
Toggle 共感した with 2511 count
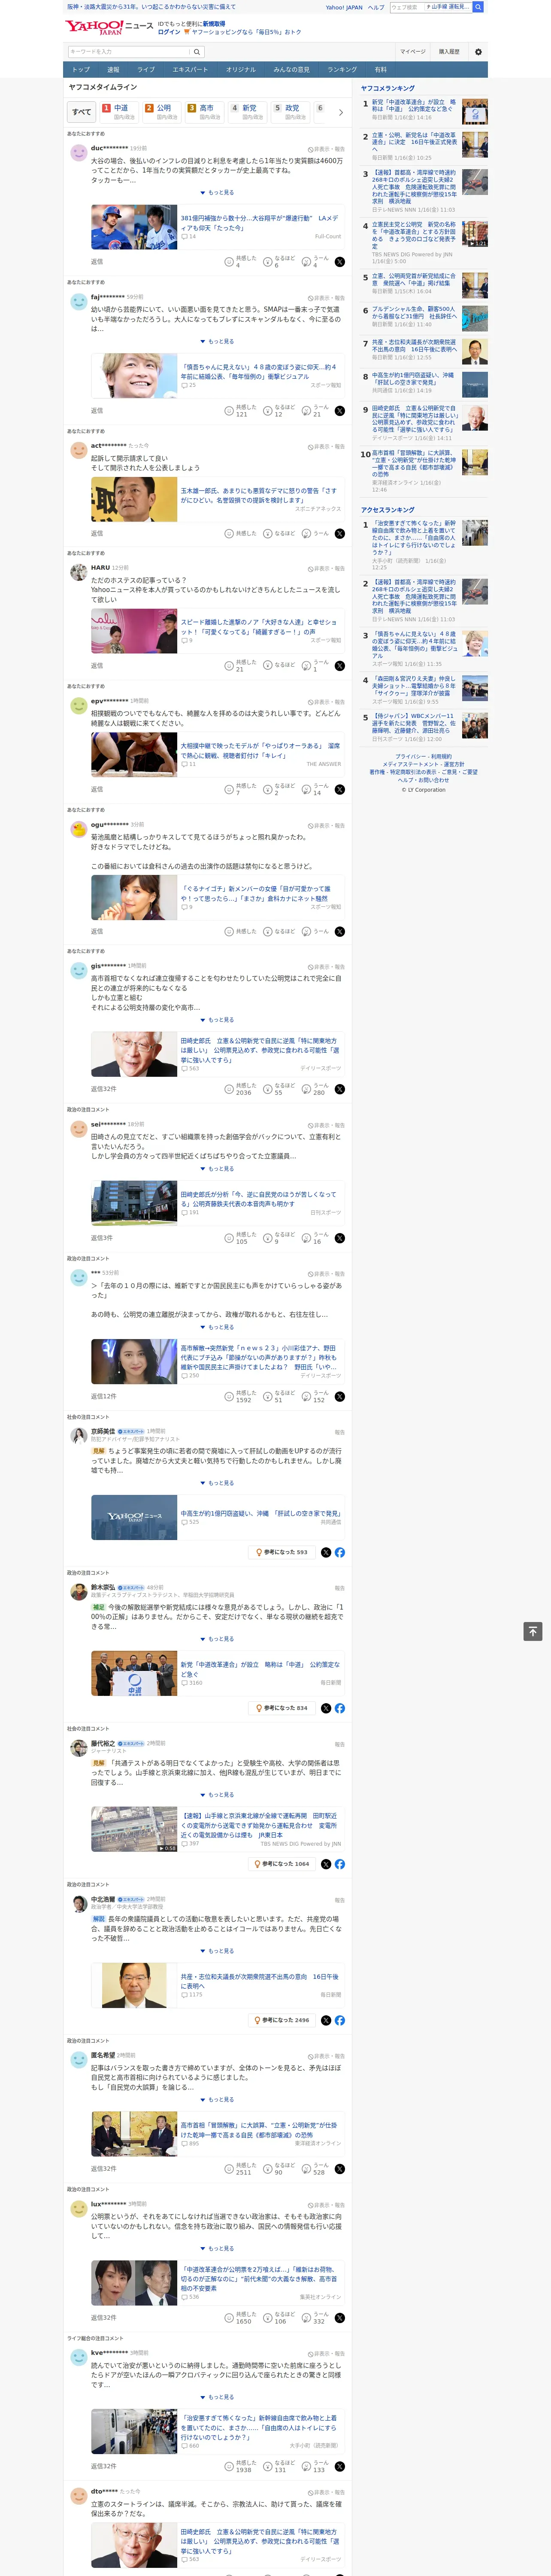(239, 2169)
